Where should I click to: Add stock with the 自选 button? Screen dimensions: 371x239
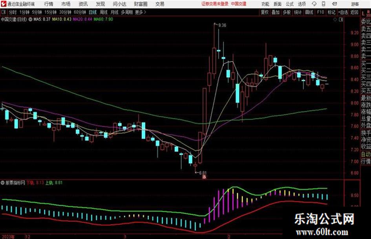click(x=343, y=12)
